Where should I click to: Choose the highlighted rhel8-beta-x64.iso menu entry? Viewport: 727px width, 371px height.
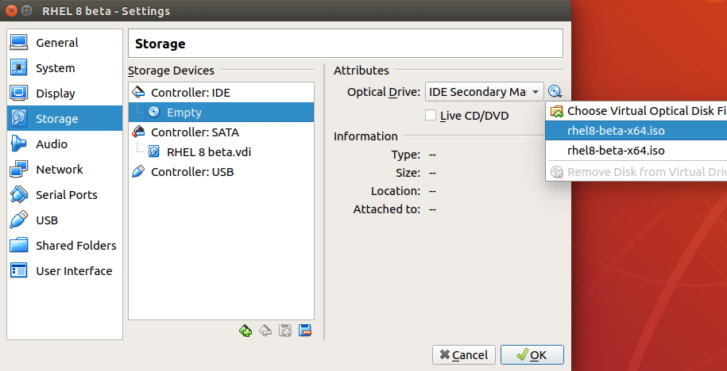click(x=616, y=131)
